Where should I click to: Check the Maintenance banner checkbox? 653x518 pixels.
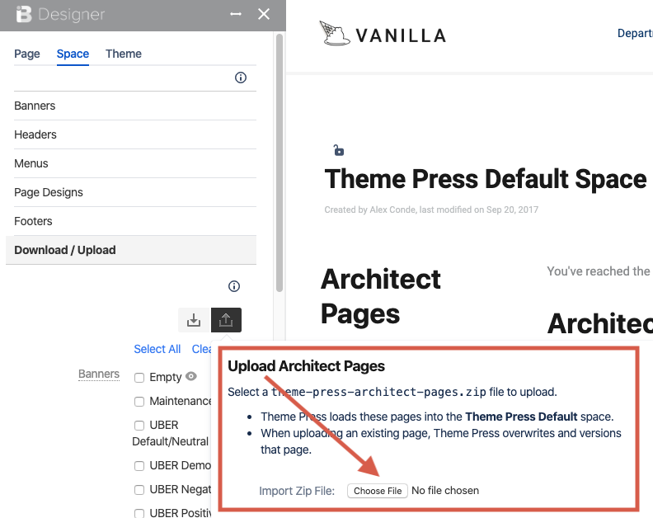(x=139, y=402)
